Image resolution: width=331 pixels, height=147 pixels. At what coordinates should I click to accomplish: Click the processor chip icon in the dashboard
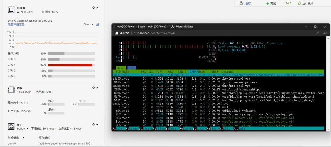11,10
